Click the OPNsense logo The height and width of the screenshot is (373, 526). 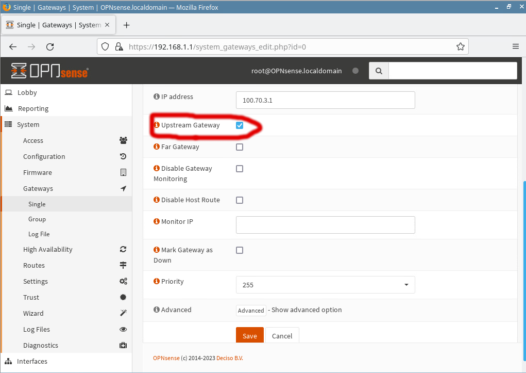[49, 71]
